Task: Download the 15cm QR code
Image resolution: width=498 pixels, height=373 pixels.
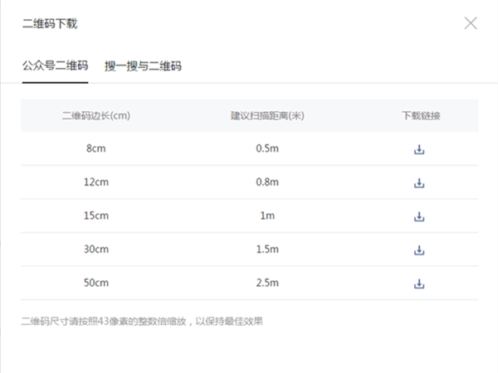Action: point(419,216)
